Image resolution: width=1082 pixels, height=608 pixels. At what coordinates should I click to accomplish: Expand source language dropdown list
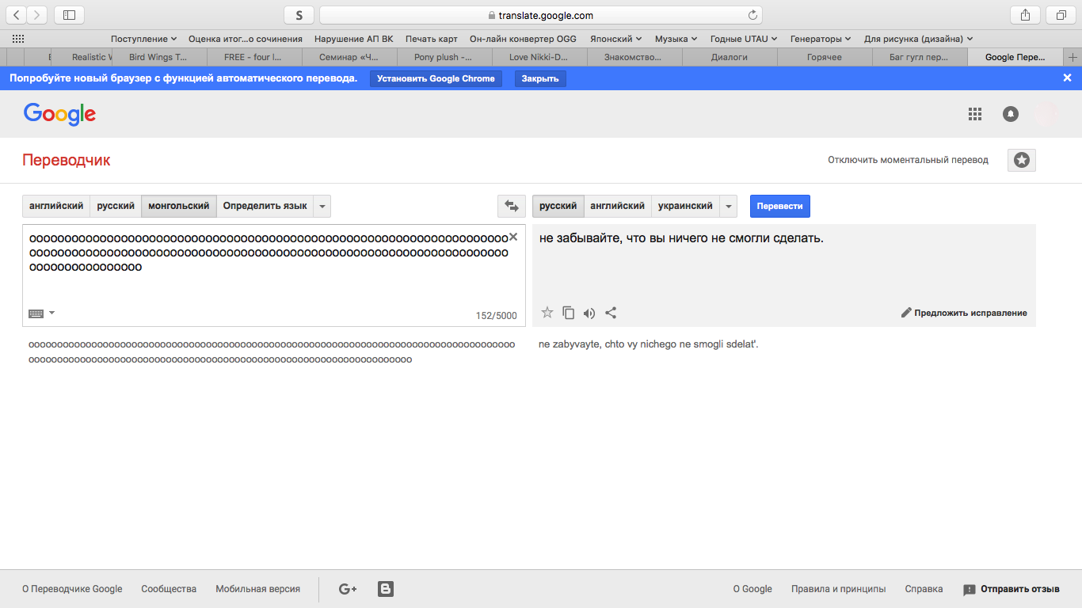coord(322,206)
